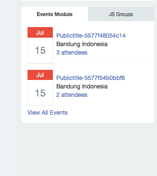Click blank space right of 2 attendees
Screen dimensions: 157x176
[x=118, y=95]
